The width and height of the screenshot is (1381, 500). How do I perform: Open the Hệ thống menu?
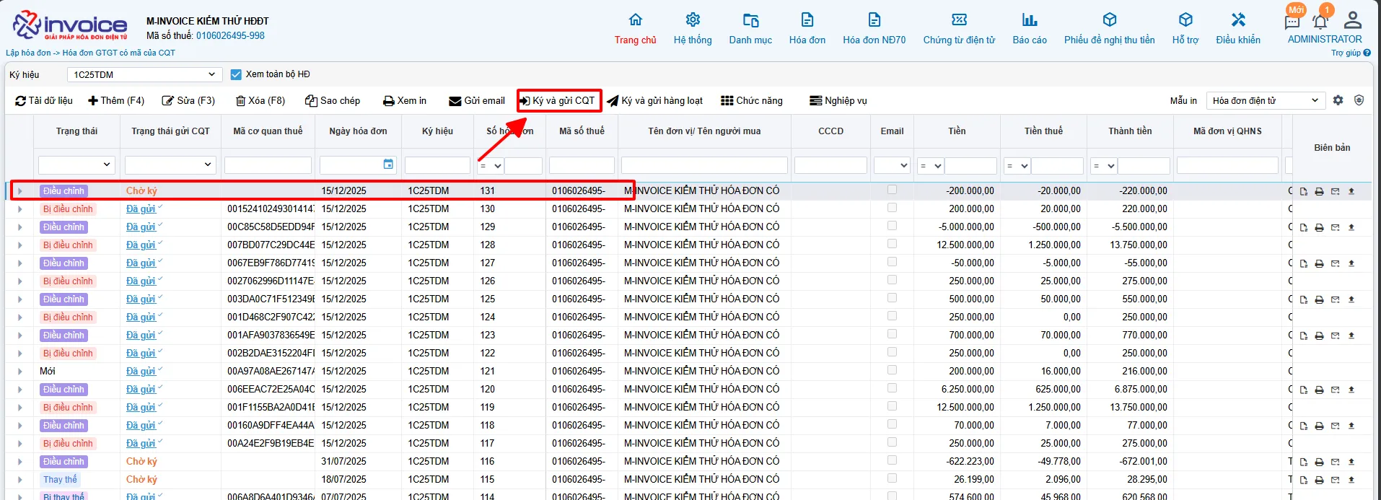[x=693, y=29]
